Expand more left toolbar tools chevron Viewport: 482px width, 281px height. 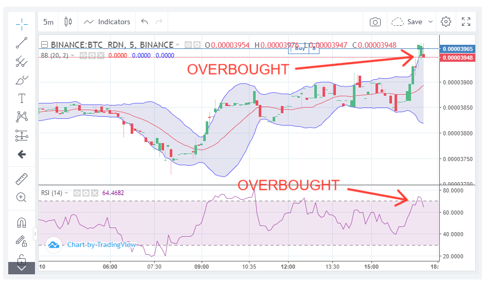click(22, 268)
